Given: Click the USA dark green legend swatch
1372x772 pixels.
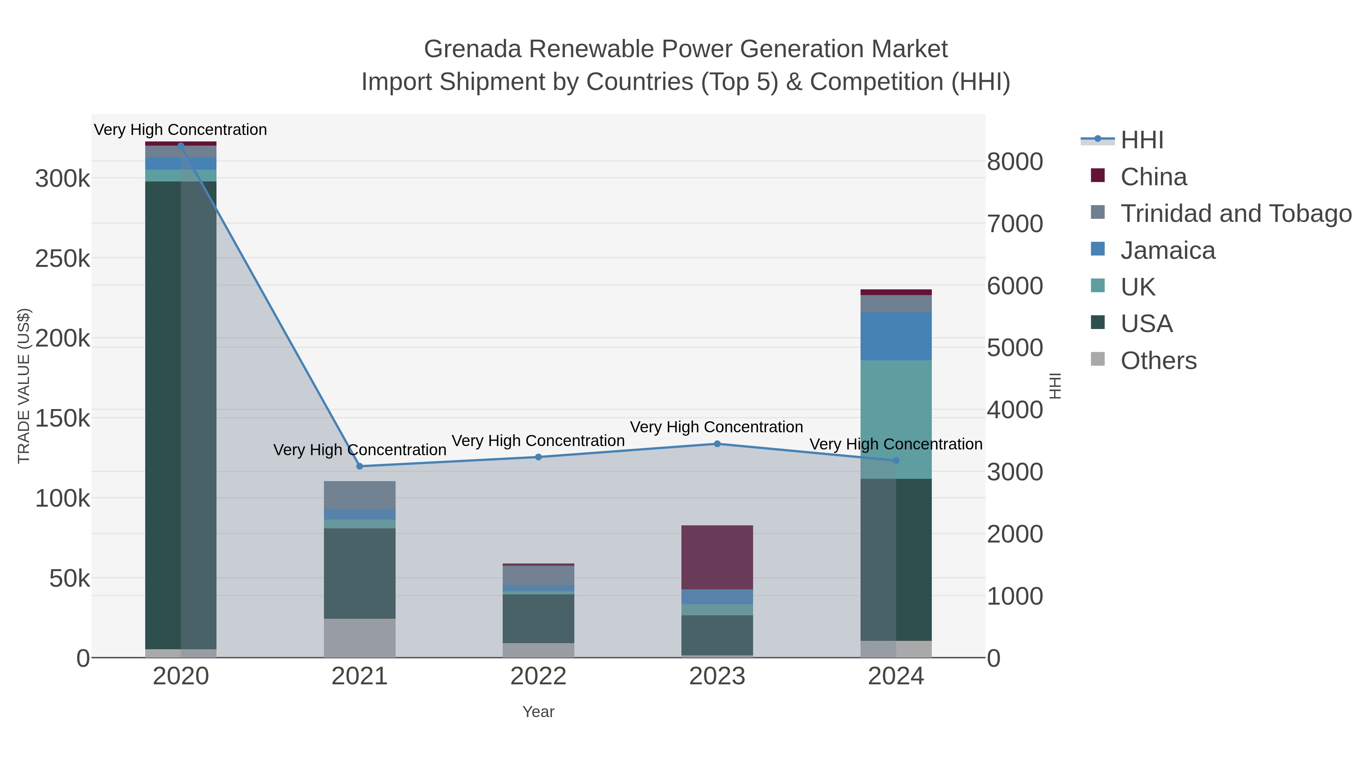Looking at the screenshot, I should (x=1098, y=322).
